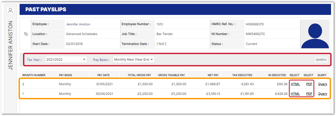336x116 pixels.
Task: Select month number 2 in the payslip table
Action: [23, 84]
